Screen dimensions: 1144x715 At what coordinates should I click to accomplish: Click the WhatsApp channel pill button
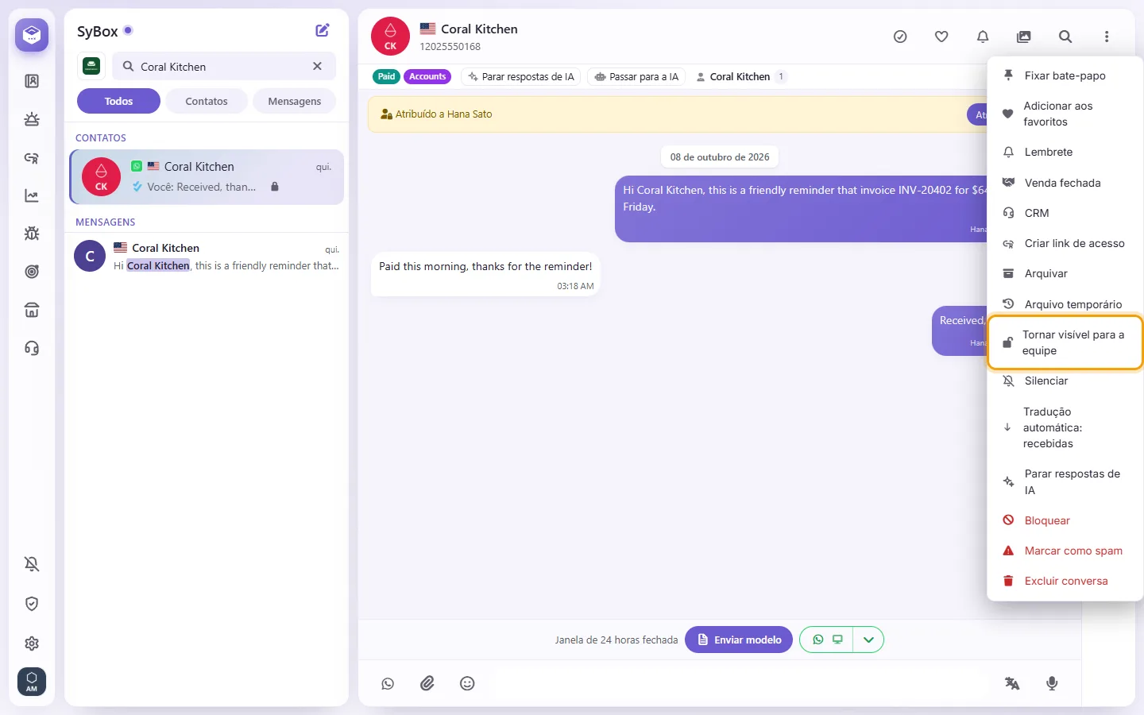[x=826, y=640]
